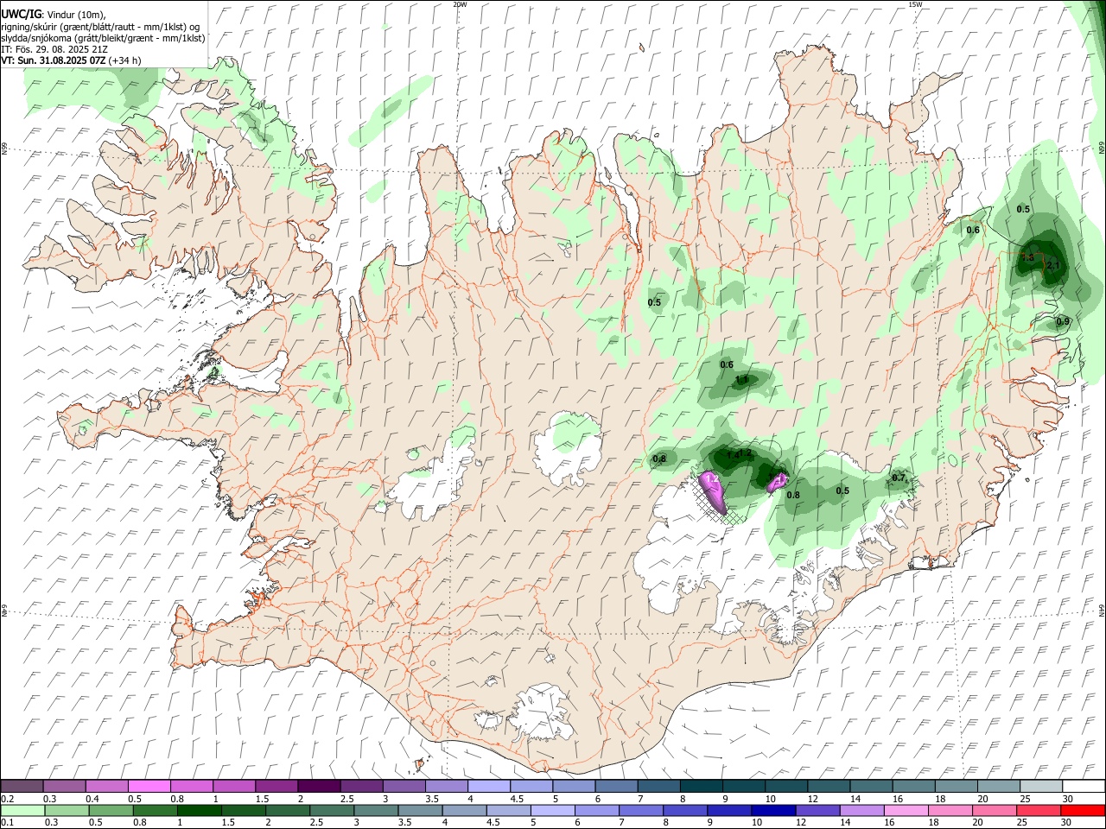Click the bright red swatch in the rain legend
This screenshot has height=829, width=1106.
click(1083, 810)
